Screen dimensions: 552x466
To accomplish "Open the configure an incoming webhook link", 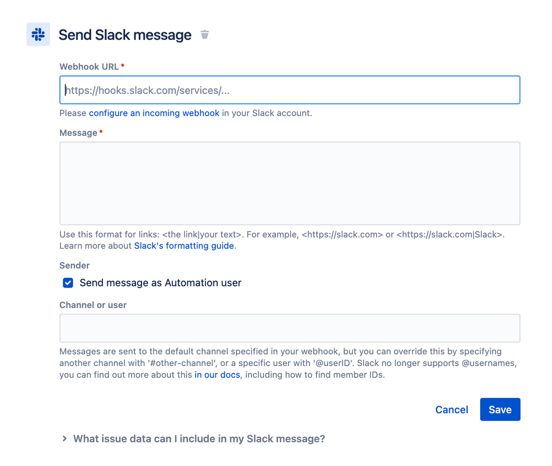I will point(154,113).
